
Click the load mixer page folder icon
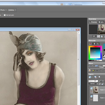click(93, 70)
